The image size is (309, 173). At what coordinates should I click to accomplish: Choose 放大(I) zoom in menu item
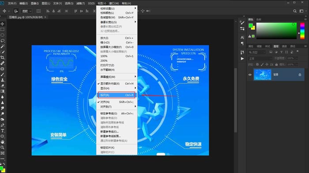click(x=117, y=38)
